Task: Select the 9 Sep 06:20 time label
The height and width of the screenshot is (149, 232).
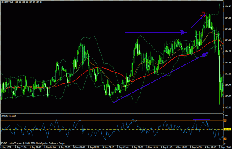Action: [x=108, y=147]
